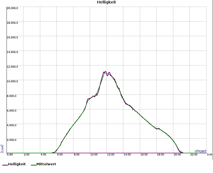Click the Helligkeit legend label

(x=17, y=164)
